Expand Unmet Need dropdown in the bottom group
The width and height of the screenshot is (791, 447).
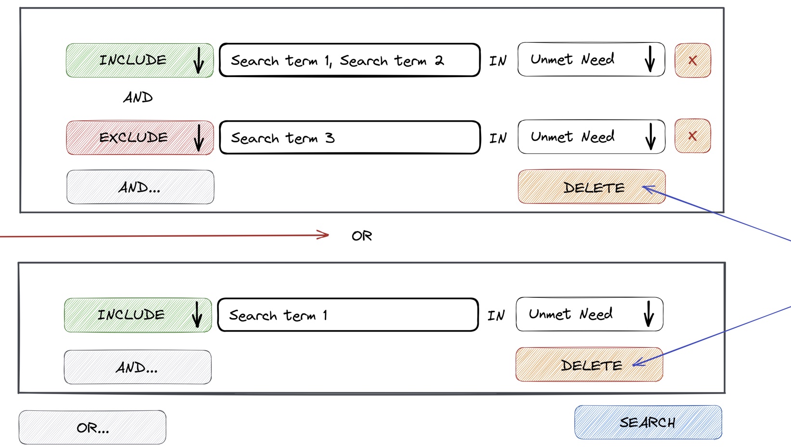coord(589,314)
